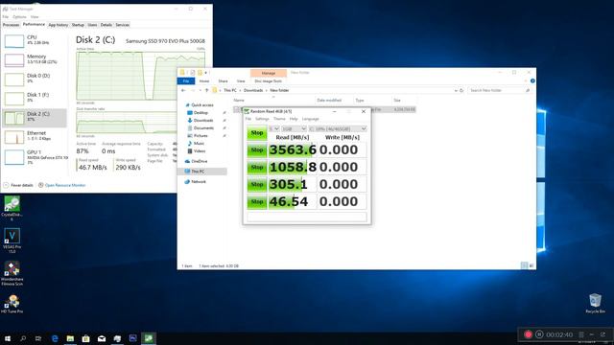The width and height of the screenshot is (614, 345).
Task: Switch to Task Manager Services tab
Action: [x=122, y=25]
